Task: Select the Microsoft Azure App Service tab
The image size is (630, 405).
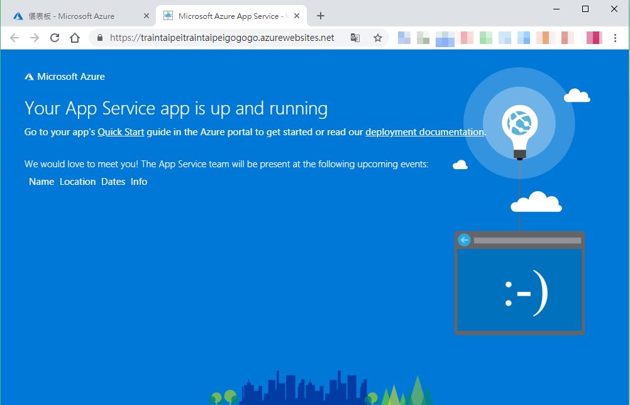Action: point(231,16)
